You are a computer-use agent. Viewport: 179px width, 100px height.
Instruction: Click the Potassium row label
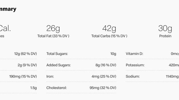point(135,65)
